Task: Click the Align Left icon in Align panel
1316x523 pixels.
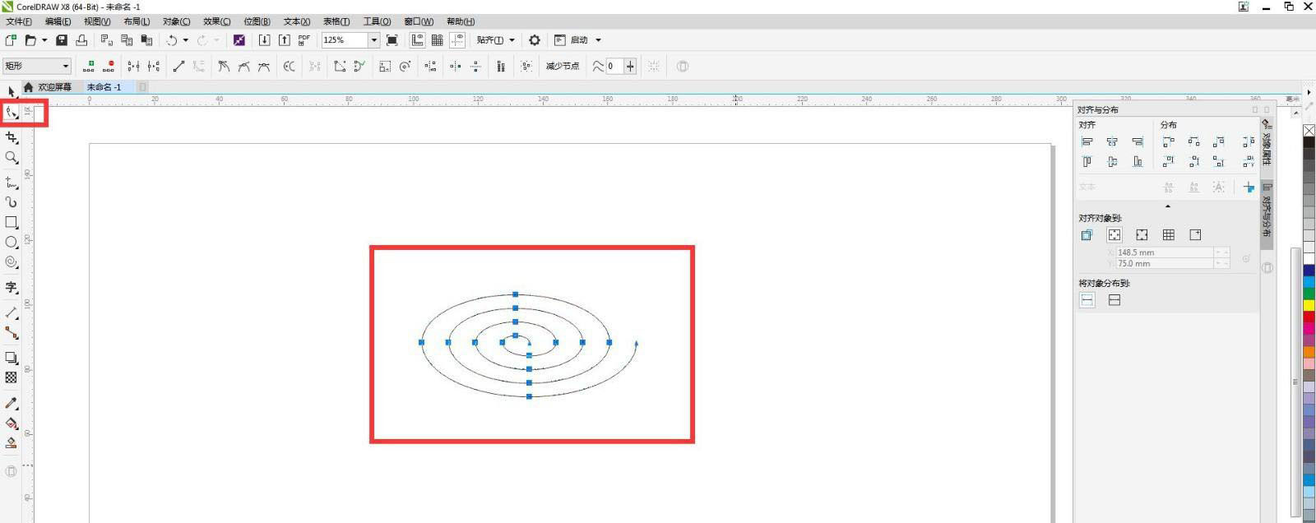Action: coord(1087,142)
